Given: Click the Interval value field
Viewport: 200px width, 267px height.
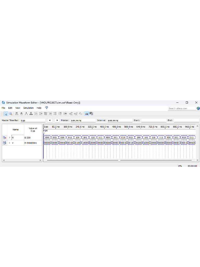Looking at the screenshot, I should (x=120, y=120).
